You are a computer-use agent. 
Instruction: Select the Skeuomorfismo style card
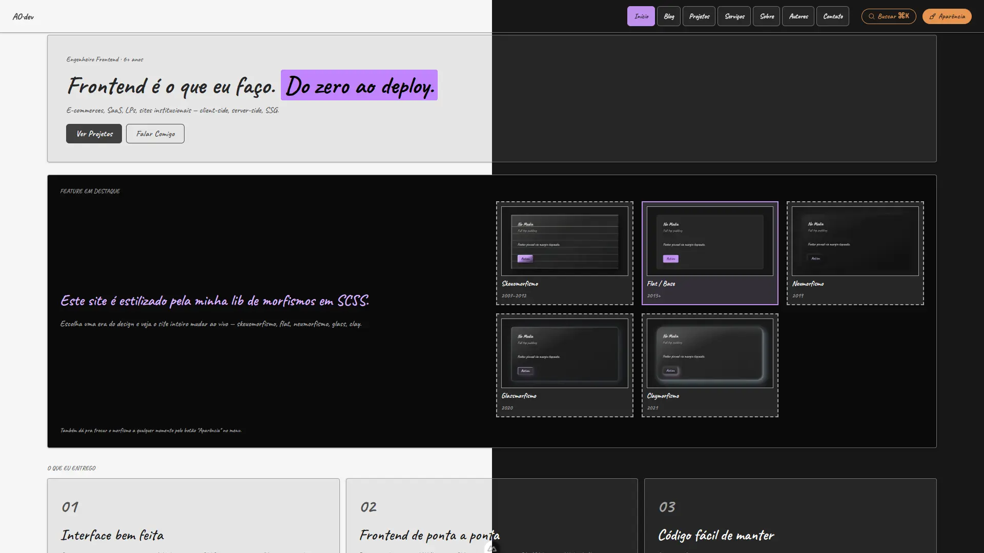[565, 253]
